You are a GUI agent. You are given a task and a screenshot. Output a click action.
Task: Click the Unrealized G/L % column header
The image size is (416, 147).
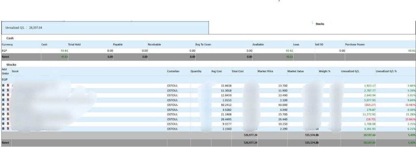click(386, 71)
